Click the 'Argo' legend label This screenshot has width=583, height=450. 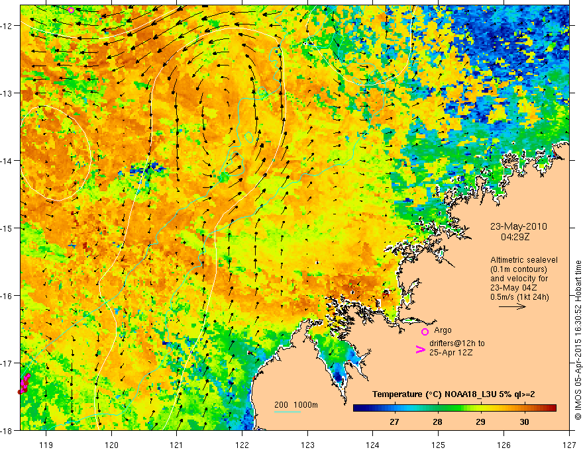(443, 330)
